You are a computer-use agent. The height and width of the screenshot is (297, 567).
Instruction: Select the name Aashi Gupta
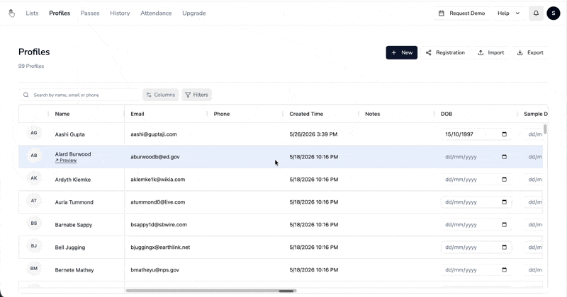tap(69, 134)
